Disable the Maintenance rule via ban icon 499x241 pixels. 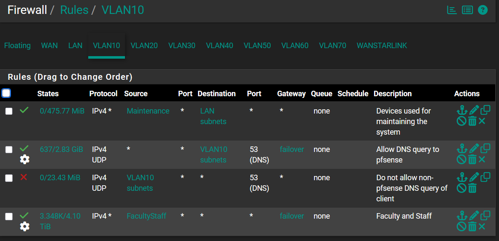pyautogui.click(x=461, y=121)
